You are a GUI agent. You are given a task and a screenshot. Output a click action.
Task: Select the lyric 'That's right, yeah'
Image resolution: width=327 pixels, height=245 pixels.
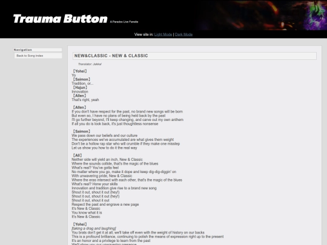pos(85,100)
